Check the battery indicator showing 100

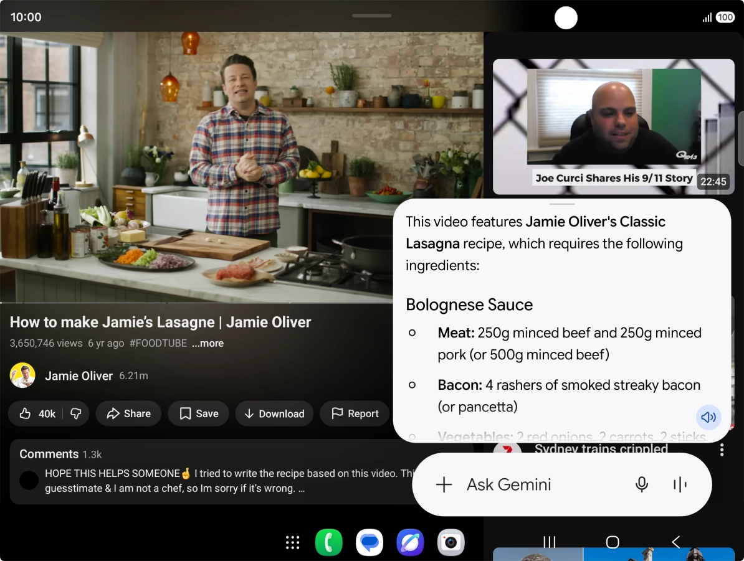point(725,17)
